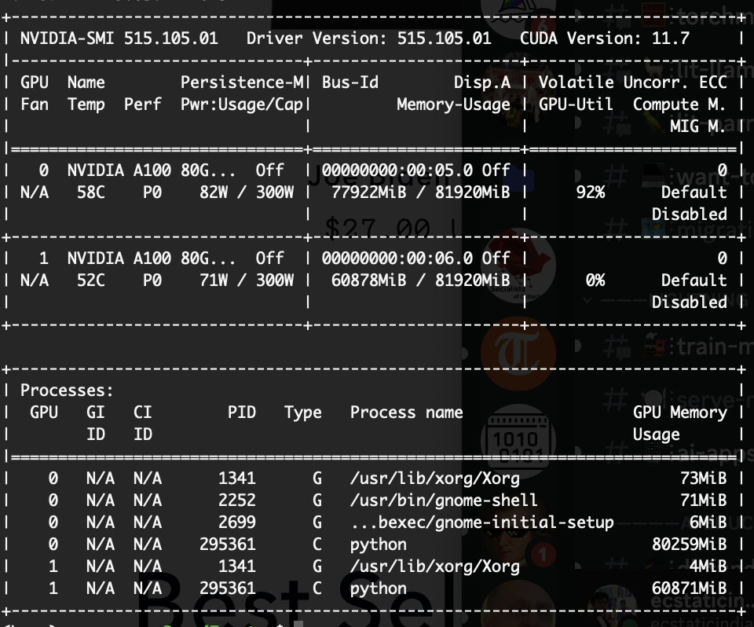Click the Processes: heading
754x627 pixels.
point(67,390)
